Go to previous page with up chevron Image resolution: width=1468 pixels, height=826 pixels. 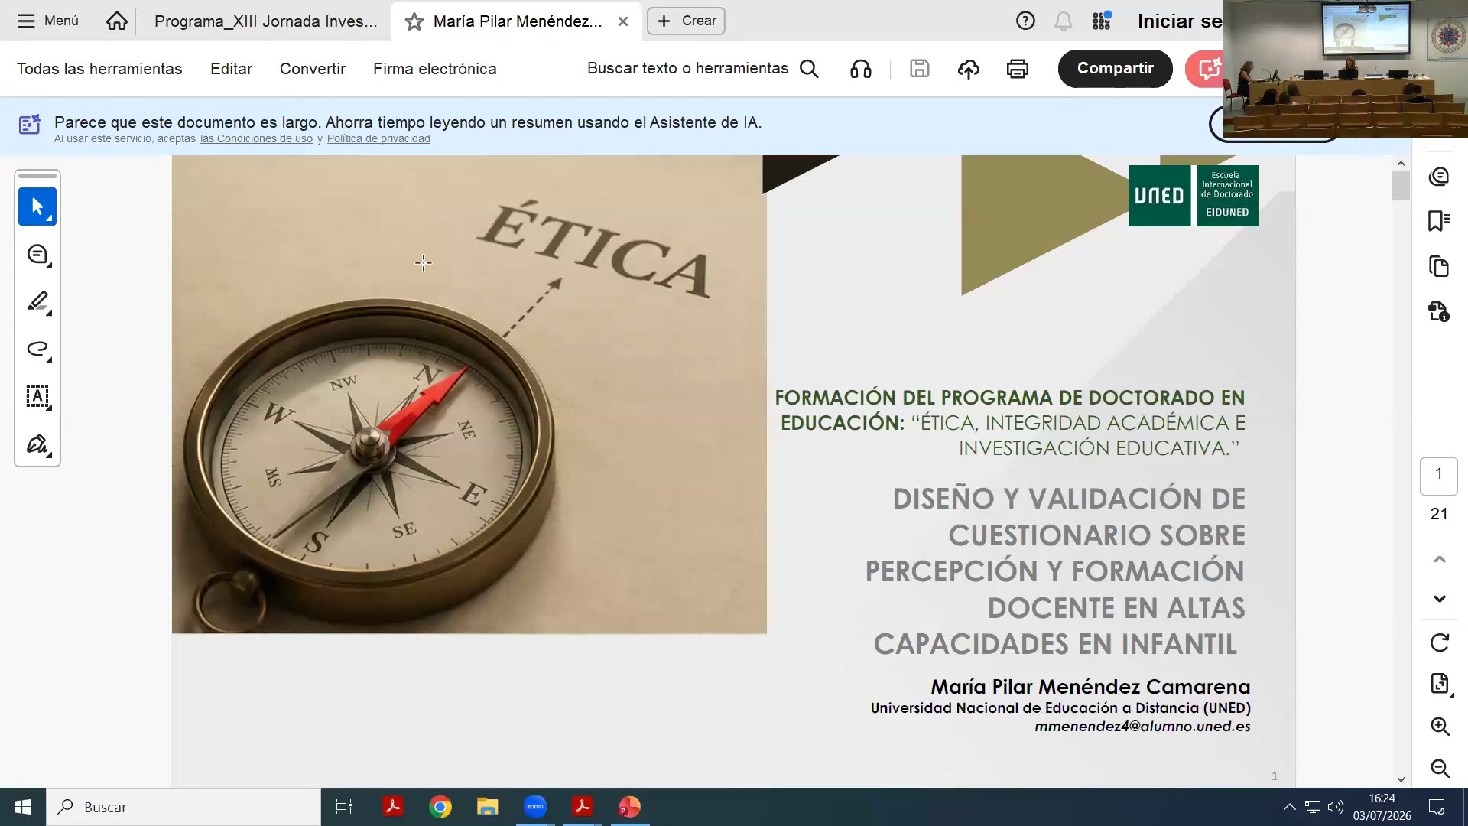[1440, 559]
